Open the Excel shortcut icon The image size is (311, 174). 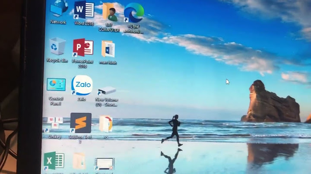pyautogui.click(x=54, y=161)
